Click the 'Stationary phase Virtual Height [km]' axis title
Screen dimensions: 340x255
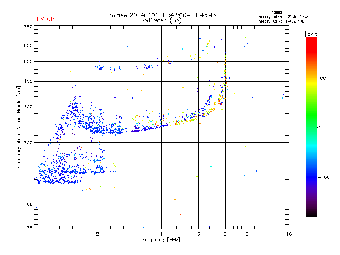coord(19,127)
